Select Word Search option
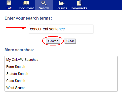The width and height of the screenshot is (122, 105). click(16, 88)
